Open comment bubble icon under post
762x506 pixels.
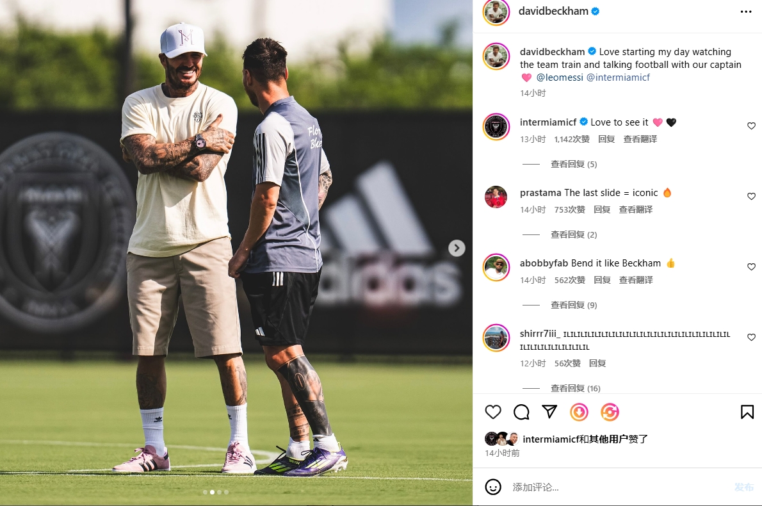[x=521, y=412]
